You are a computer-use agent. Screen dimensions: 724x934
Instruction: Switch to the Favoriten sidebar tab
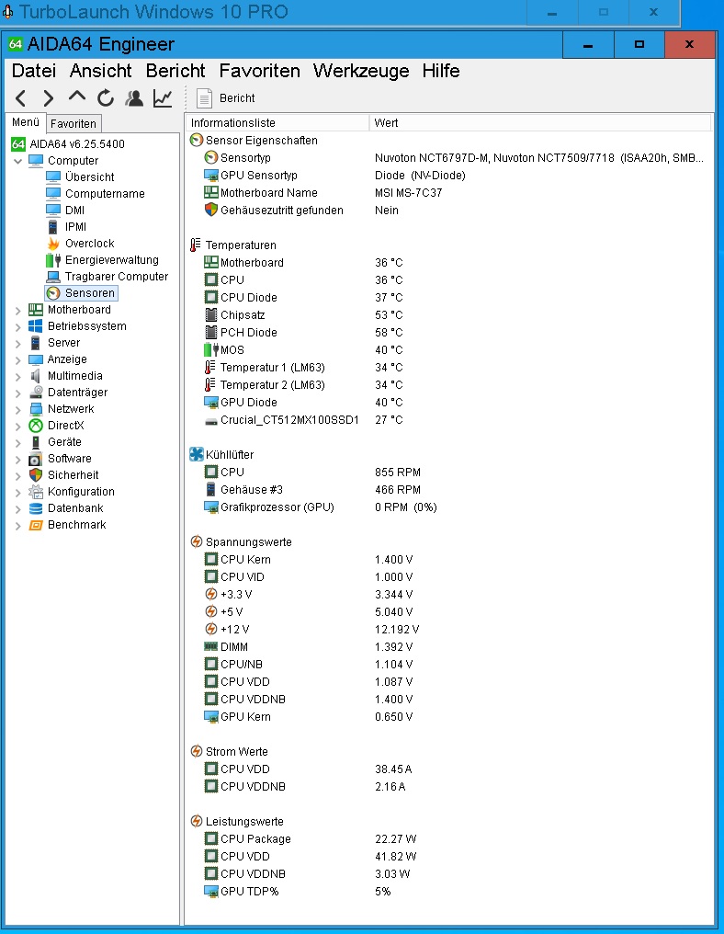click(74, 123)
